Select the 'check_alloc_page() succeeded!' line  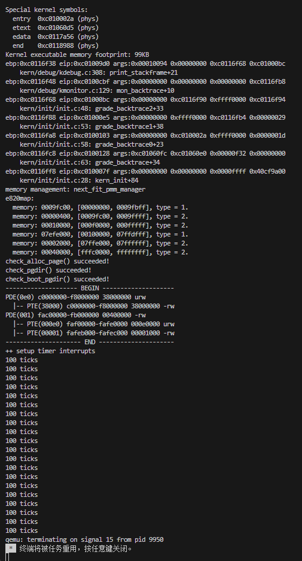tap(57, 261)
